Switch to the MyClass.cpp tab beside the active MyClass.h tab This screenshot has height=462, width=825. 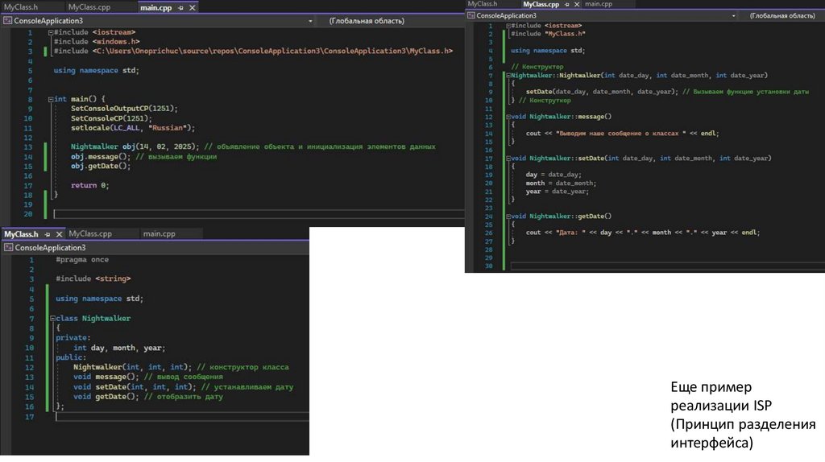tap(90, 234)
